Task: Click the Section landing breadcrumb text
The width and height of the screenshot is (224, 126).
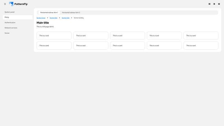Action: (x=79, y=18)
